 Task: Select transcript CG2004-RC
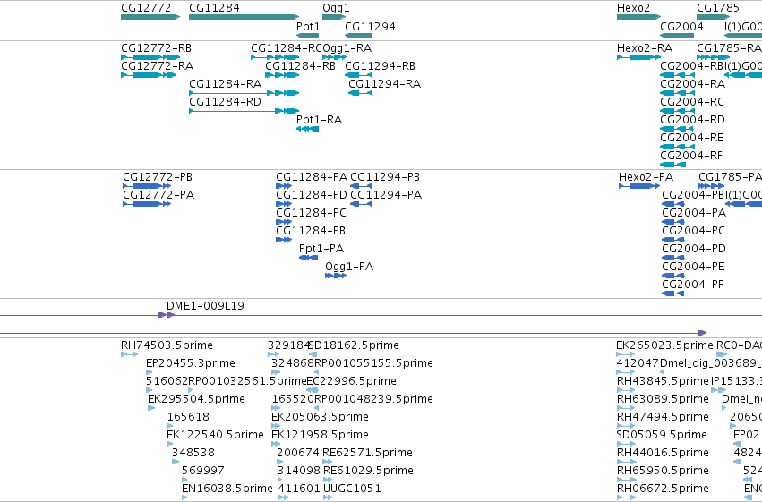pos(677,111)
